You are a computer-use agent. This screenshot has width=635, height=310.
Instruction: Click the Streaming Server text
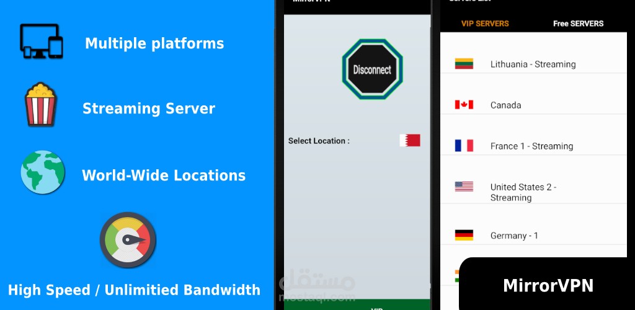pos(149,108)
